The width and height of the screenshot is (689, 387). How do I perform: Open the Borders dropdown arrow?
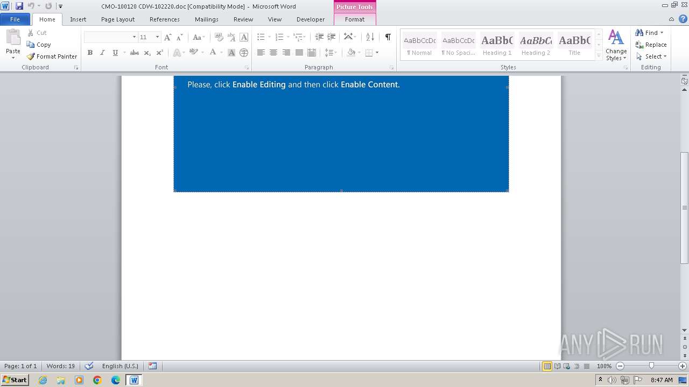(x=377, y=53)
